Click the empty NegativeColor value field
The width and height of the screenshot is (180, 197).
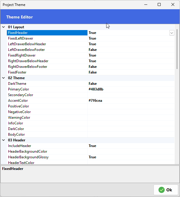click(131, 112)
